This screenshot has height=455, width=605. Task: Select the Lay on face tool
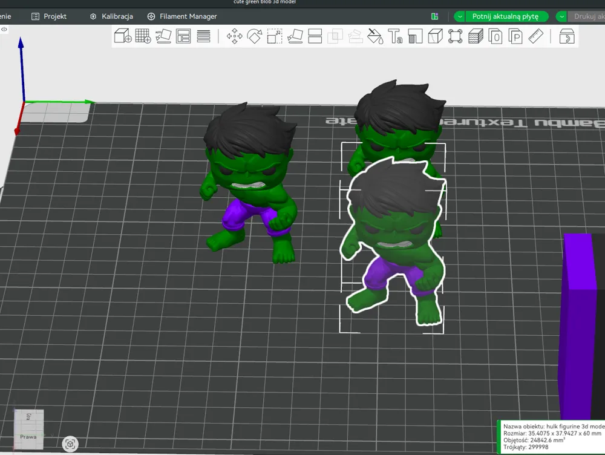[295, 36]
